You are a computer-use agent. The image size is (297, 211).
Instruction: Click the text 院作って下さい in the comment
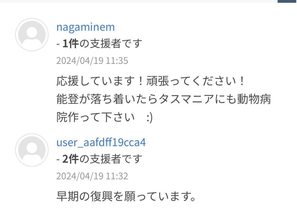pyautogui.click(x=95, y=117)
